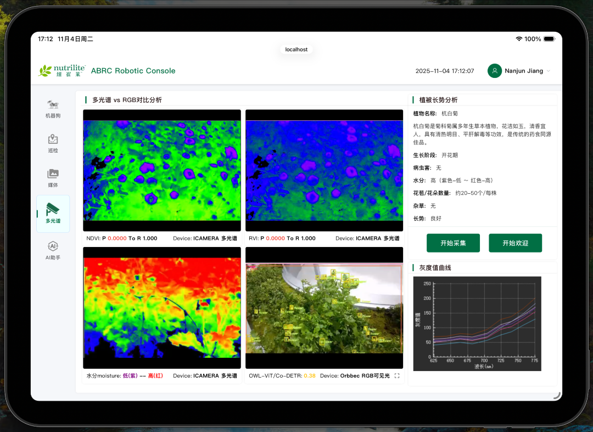Select the 多光谱 camera icon
Viewport: 593px width, 432px height.
click(53, 209)
